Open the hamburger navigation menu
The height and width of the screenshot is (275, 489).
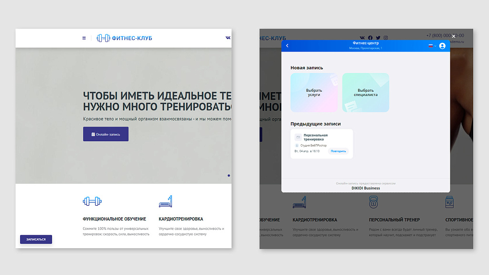(x=84, y=38)
